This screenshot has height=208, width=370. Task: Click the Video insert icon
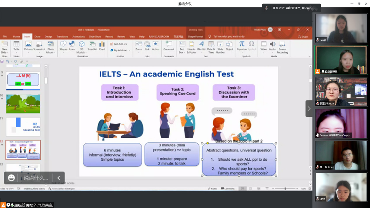tap(264, 47)
